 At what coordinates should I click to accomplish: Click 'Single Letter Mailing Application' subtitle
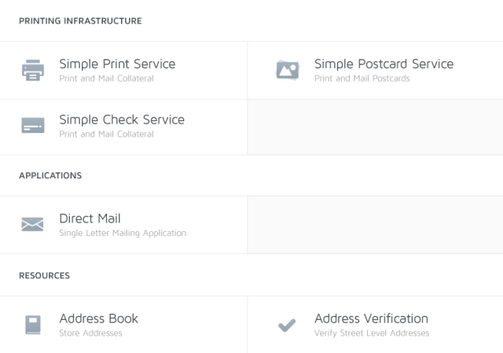click(x=123, y=233)
